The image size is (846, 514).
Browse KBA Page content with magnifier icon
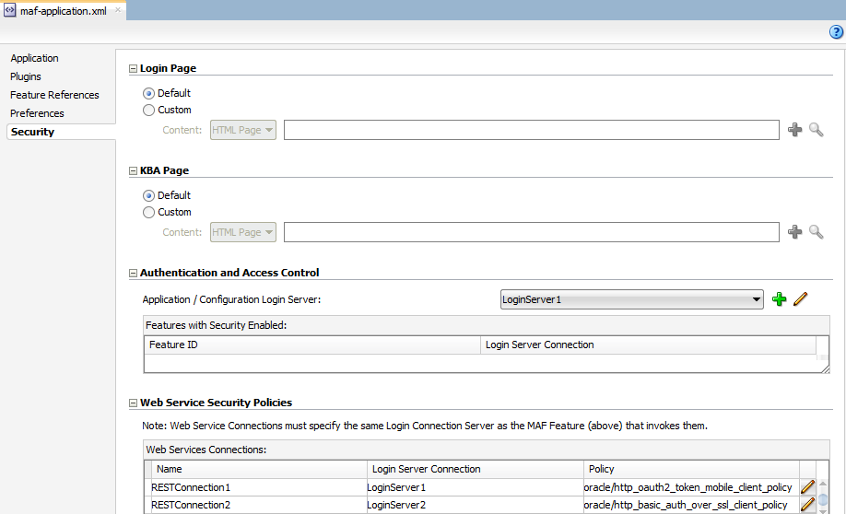coord(816,232)
